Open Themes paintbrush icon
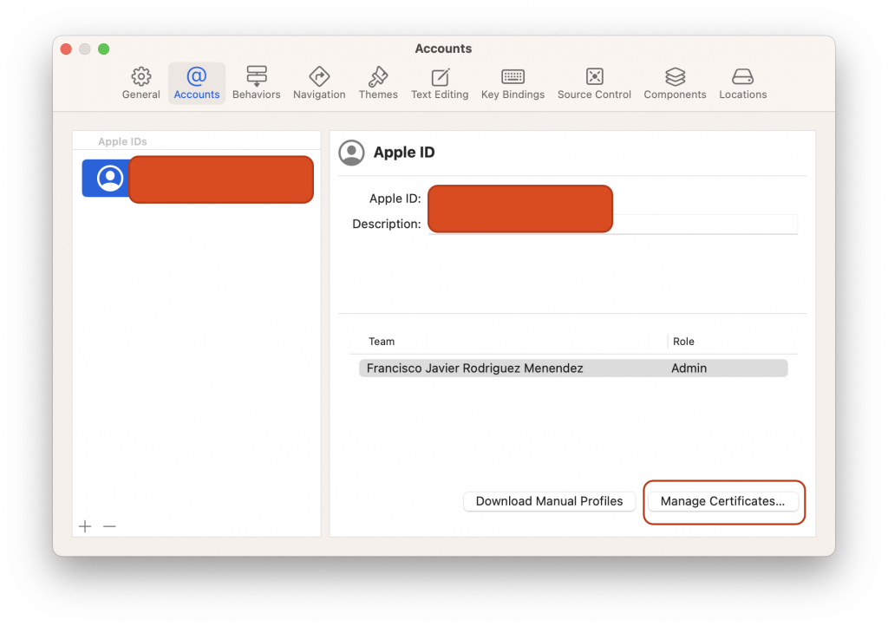888x626 pixels. (378, 77)
